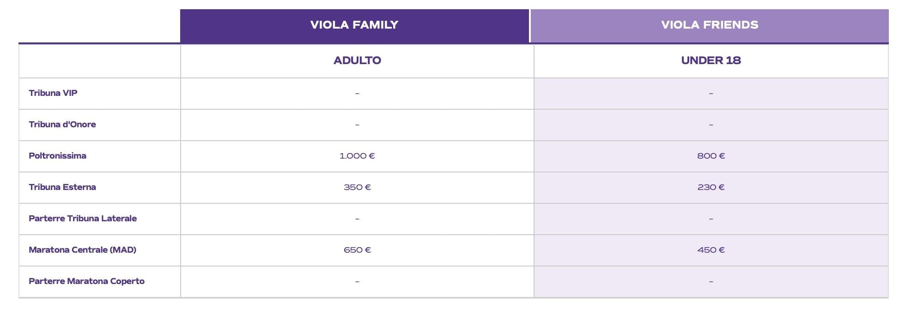Click the Parterre Maratona Coperto under 18 cell
Screen dimensions: 905x314
tap(711, 282)
